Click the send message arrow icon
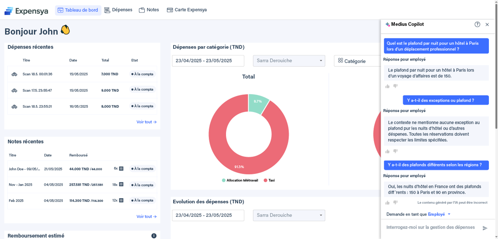The image size is (498, 239). 484,228
